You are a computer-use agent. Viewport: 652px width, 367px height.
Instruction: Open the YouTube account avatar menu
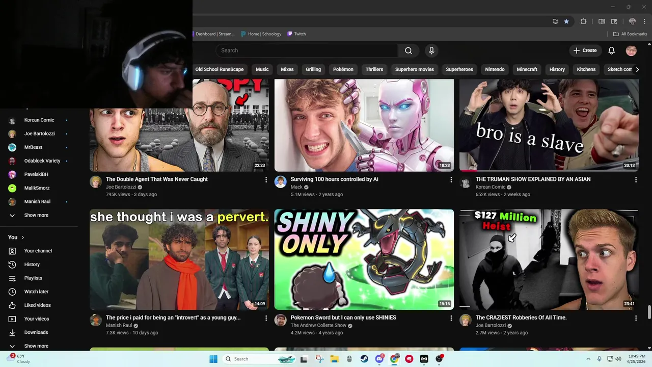(631, 50)
